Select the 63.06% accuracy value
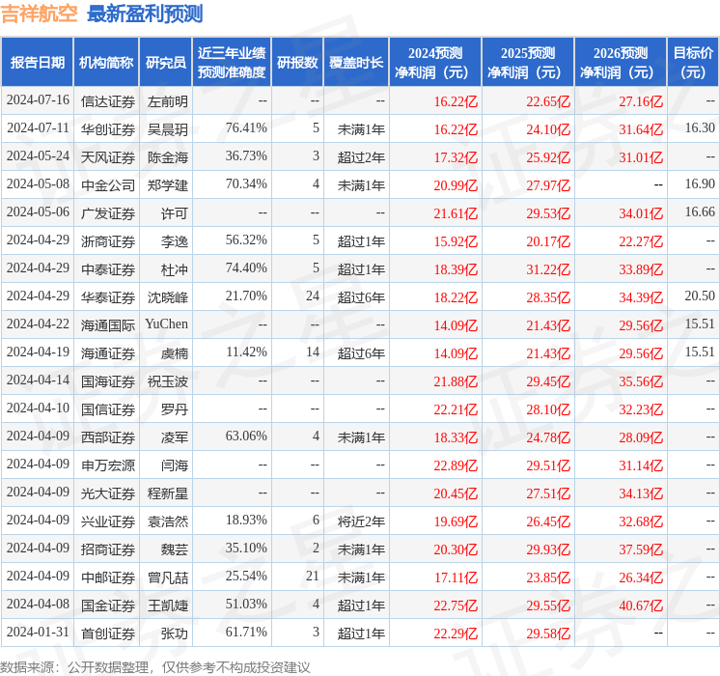 (246, 437)
